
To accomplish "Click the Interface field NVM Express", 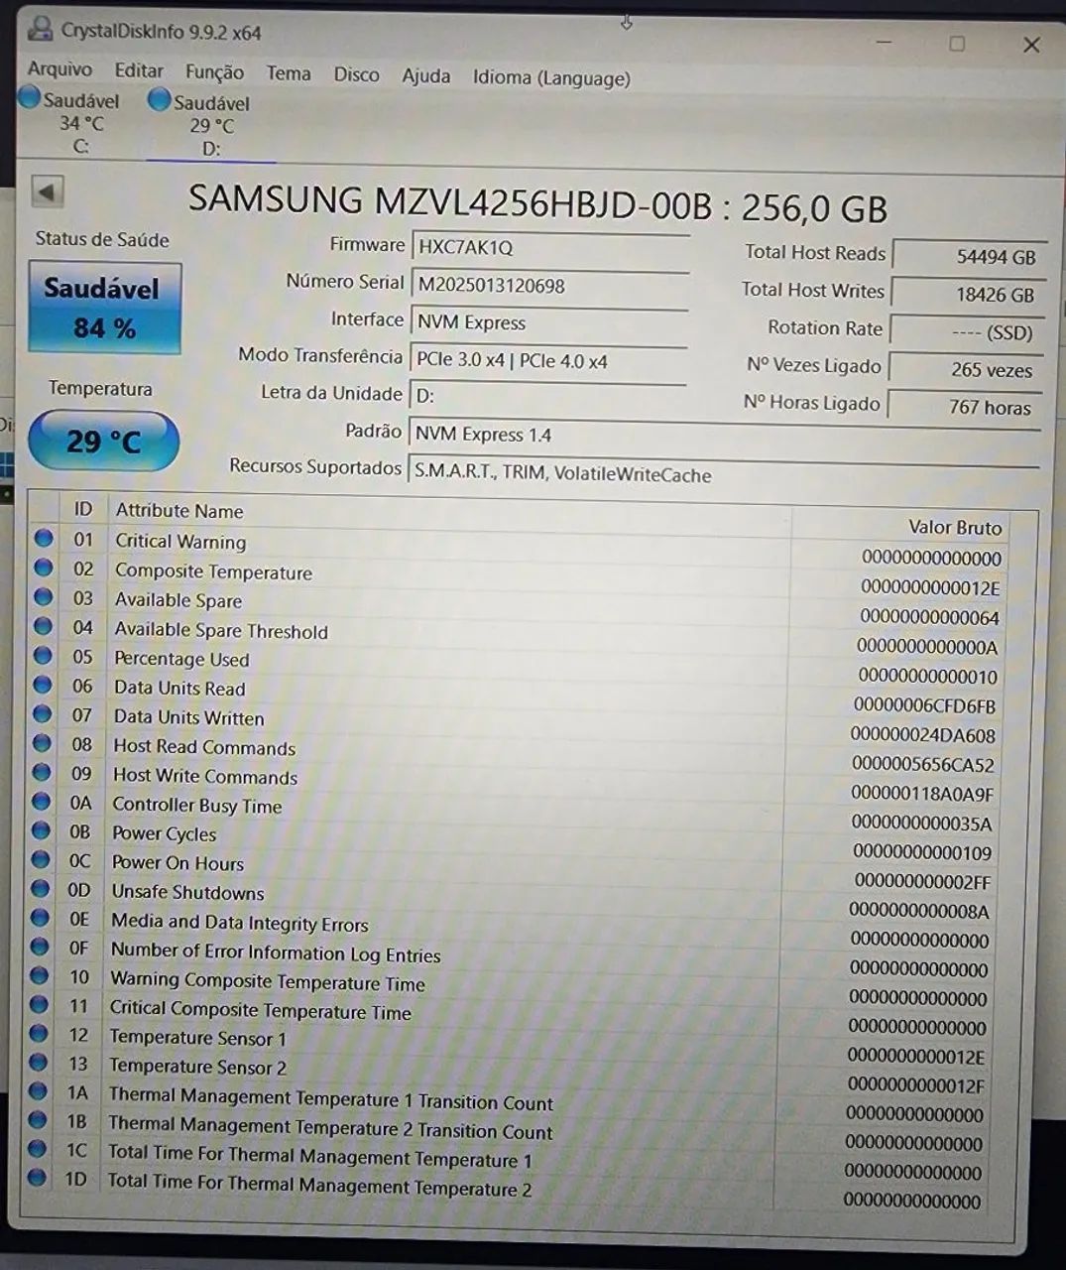I will pyautogui.click(x=548, y=322).
